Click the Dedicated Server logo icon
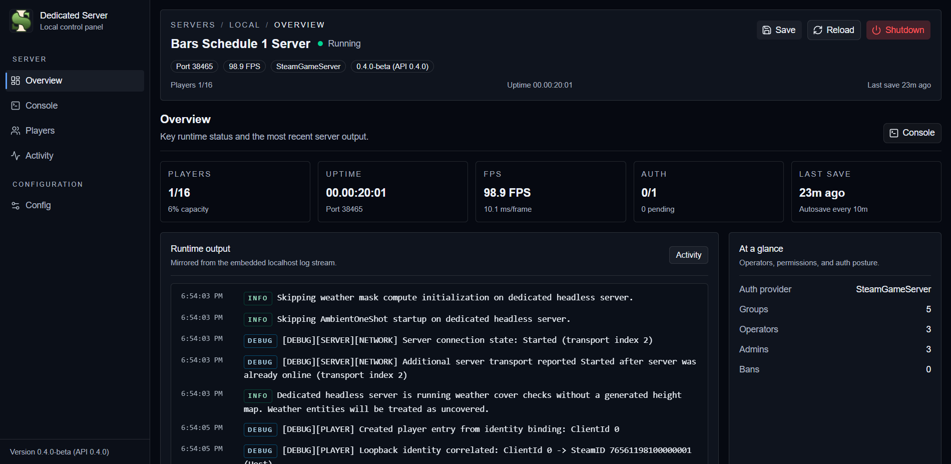Viewport: 951px width, 464px height. click(x=22, y=21)
